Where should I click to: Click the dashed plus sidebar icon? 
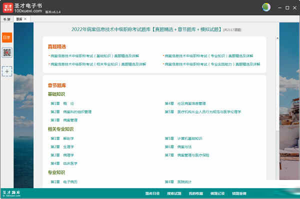click(7, 71)
